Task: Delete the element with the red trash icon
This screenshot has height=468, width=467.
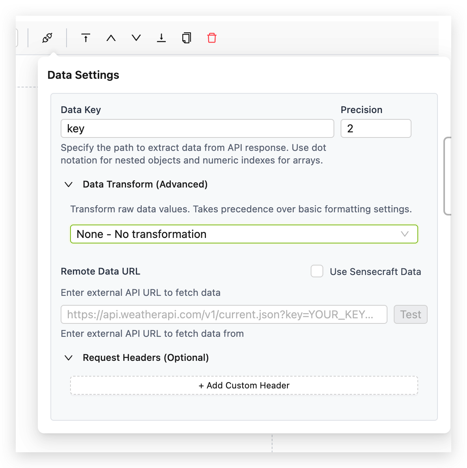Action: [x=212, y=38]
